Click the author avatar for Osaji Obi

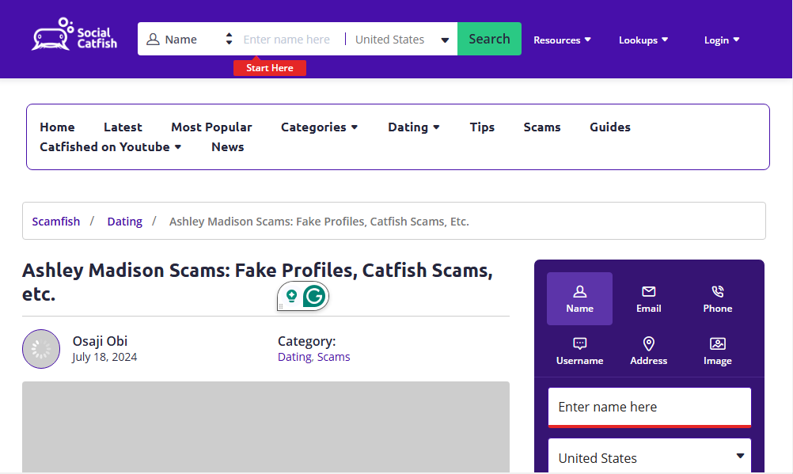[41, 349]
